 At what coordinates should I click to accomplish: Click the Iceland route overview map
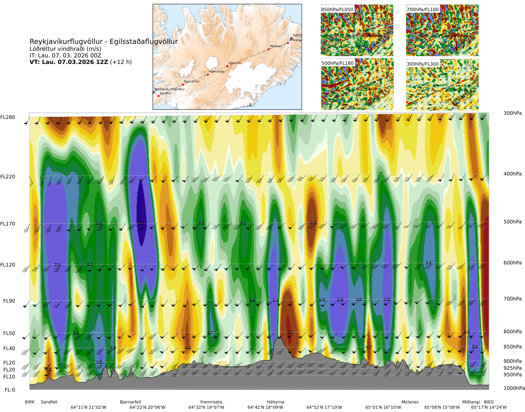227,57
